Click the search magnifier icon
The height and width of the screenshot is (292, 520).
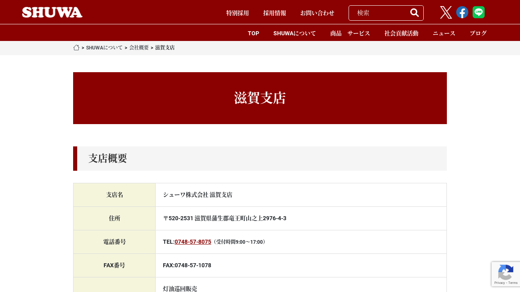414,13
